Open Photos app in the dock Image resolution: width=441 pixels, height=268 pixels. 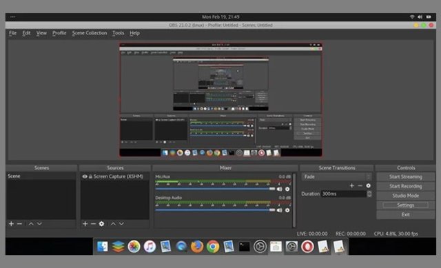click(134, 247)
